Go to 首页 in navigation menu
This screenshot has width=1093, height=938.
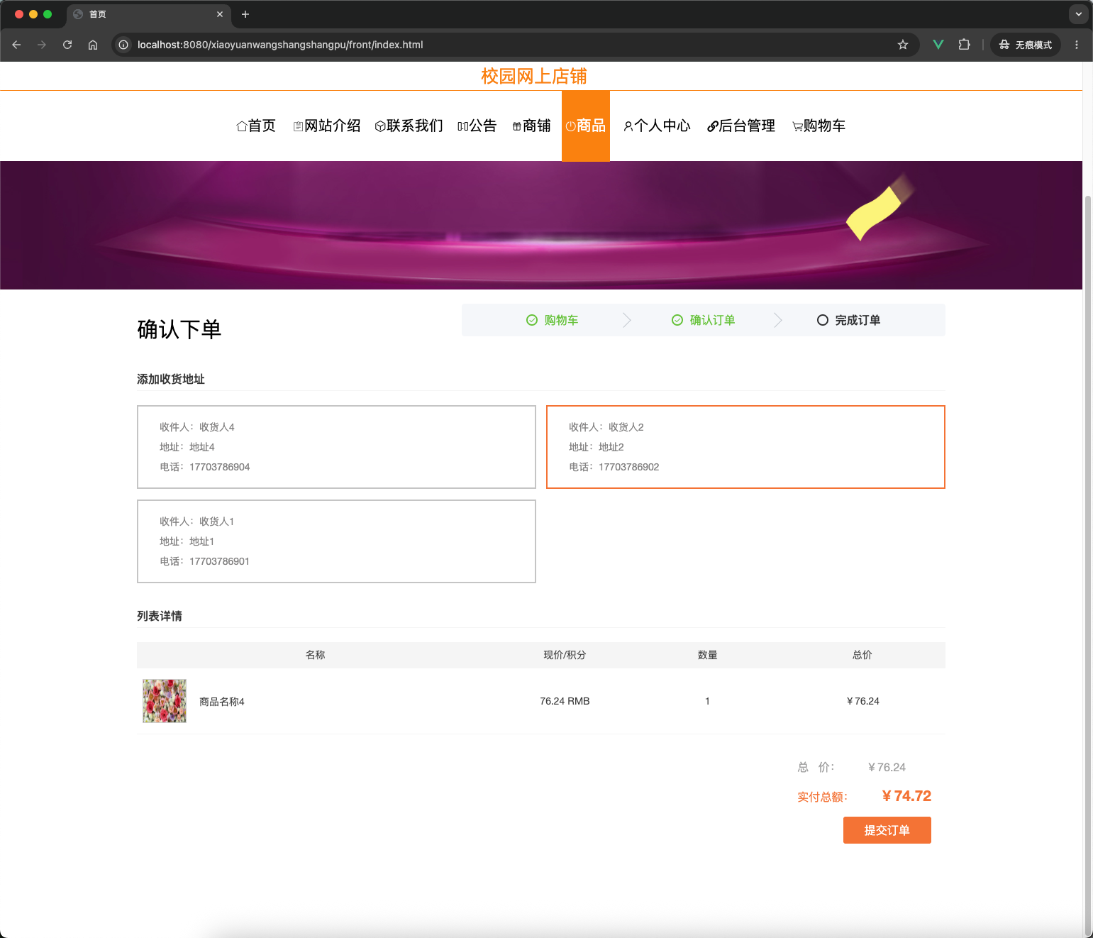coord(256,126)
